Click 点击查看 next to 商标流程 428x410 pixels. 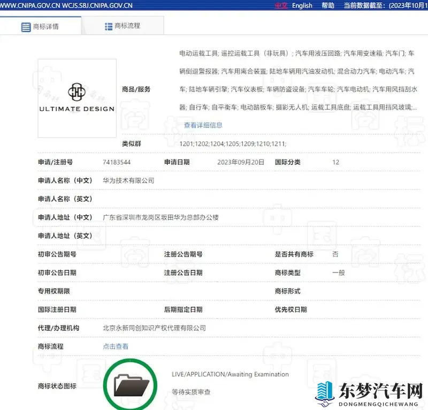point(114,346)
